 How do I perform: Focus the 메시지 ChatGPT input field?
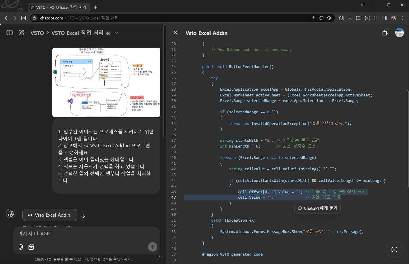tap(87, 234)
